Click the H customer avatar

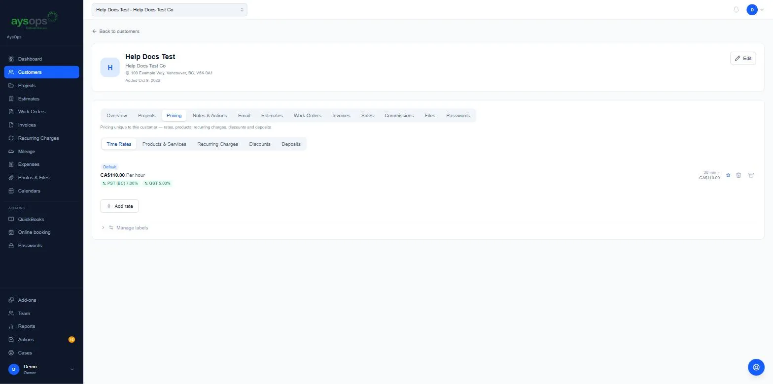110,67
